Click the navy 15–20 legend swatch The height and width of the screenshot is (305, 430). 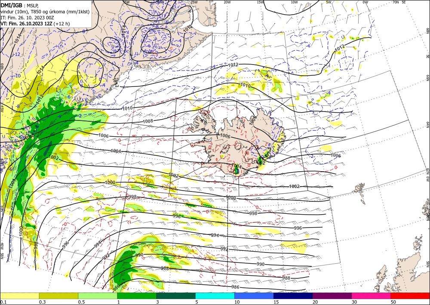tap(293, 296)
